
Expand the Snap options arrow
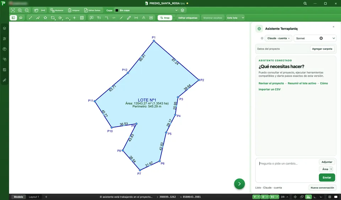[x=174, y=18]
